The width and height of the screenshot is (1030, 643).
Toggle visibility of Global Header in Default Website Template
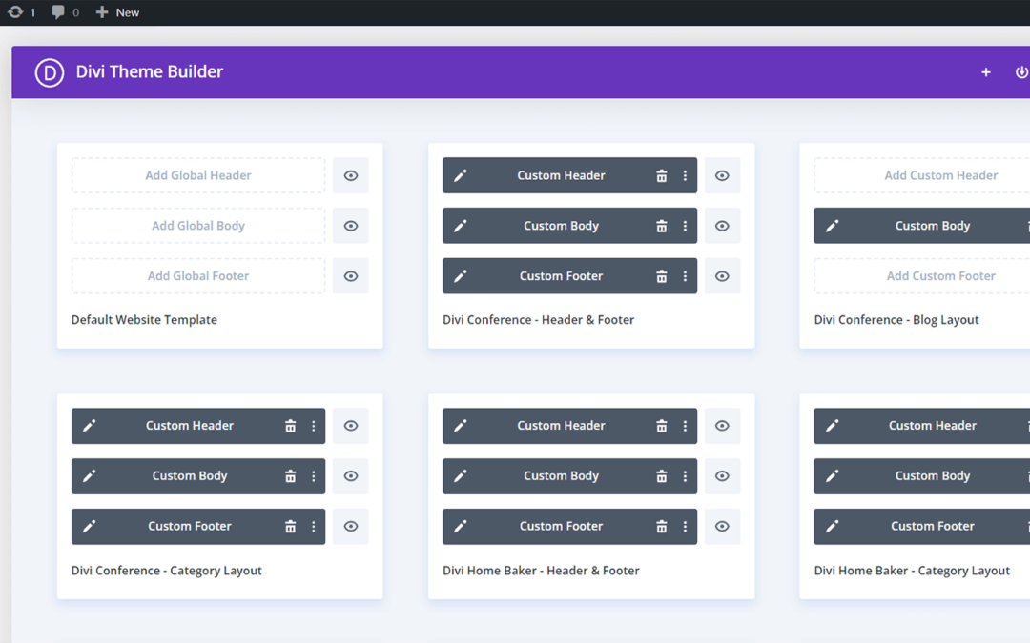point(351,176)
